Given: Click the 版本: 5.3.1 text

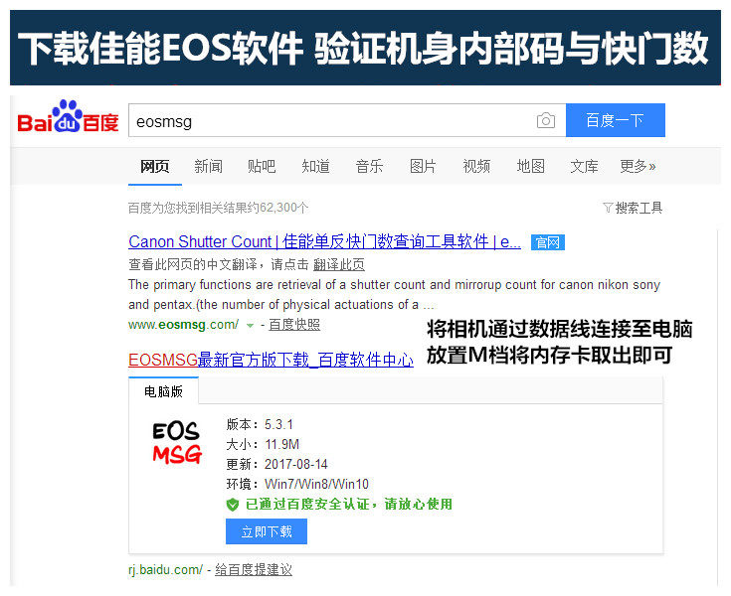Looking at the screenshot, I should tap(260, 424).
